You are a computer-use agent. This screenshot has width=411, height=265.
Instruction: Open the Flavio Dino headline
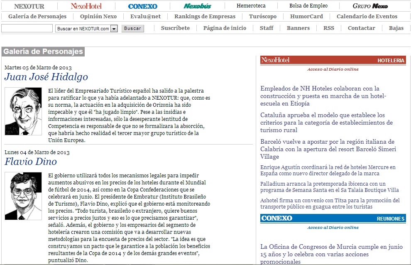30,162
